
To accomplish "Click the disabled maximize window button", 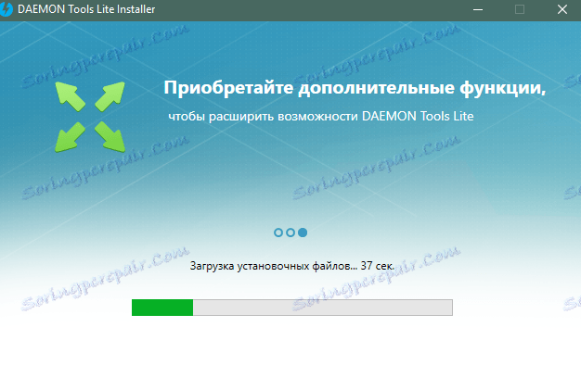I will (520, 9).
